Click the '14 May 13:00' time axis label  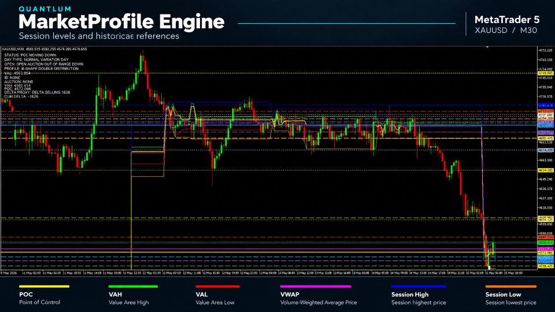(418, 273)
